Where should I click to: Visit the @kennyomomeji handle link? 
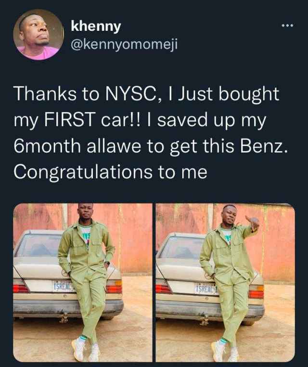coord(124,43)
